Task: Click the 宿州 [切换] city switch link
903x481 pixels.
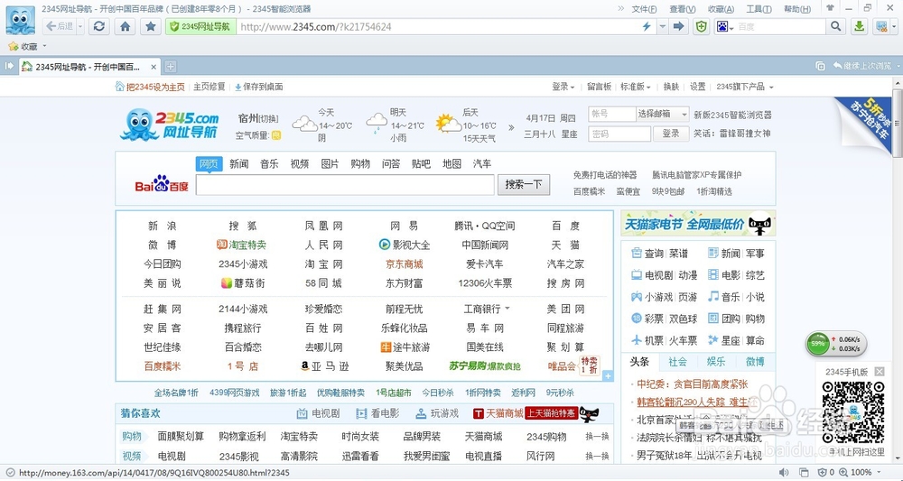Action: 258,118
